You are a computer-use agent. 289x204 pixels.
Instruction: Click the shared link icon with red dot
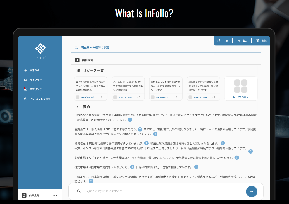(x=26, y=89)
